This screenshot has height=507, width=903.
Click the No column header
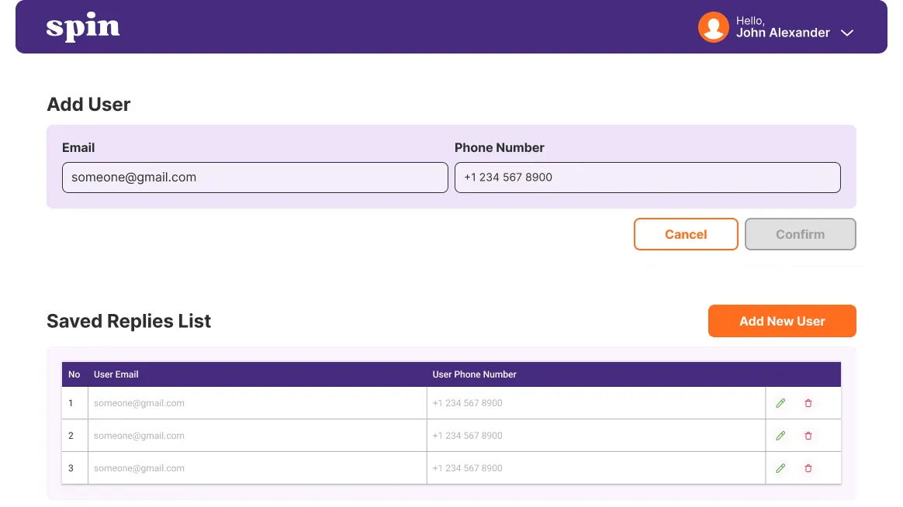(x=74, y=374)
